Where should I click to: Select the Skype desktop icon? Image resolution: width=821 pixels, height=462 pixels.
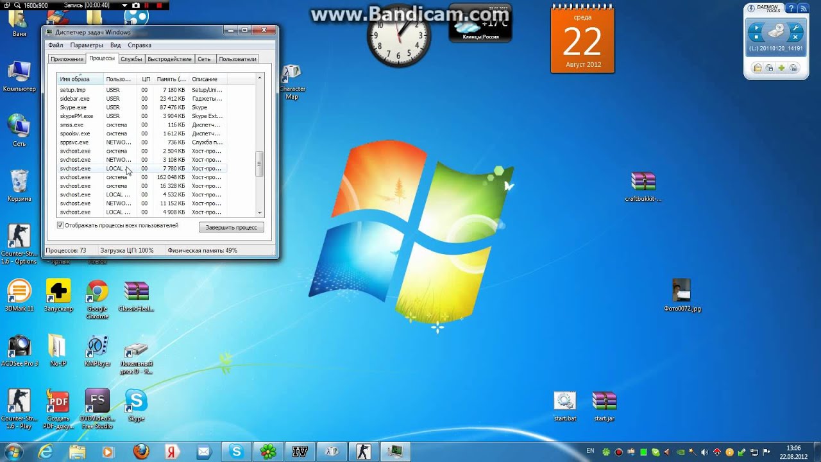(x=136, y=406)
